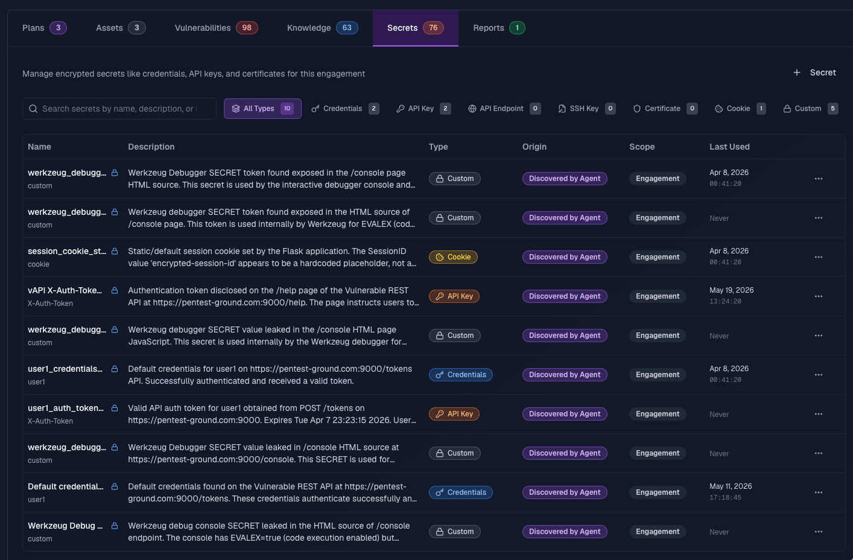
Task: Click the yellow Cookie type badge in session_cookie row
Action: click(453, 257)
